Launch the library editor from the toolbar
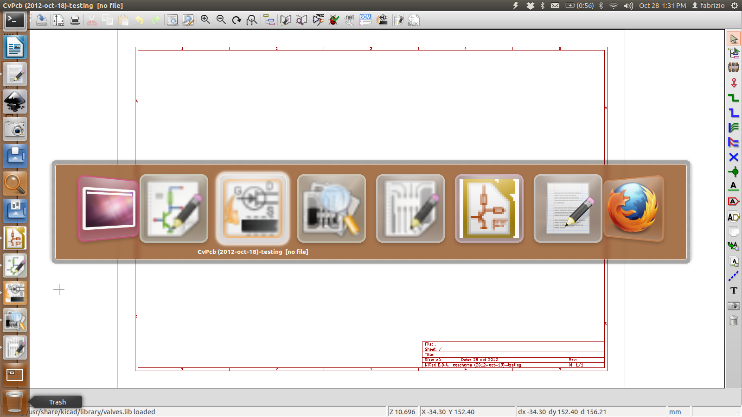Screen dimensions: 742x417 coord(286,20)
